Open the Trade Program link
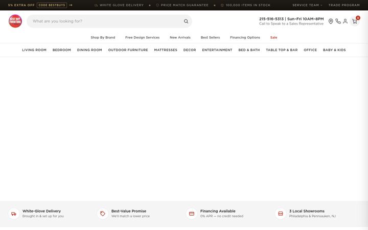This screenshot has height=230, width=368. pyautogui.click(x=344, y=5)
